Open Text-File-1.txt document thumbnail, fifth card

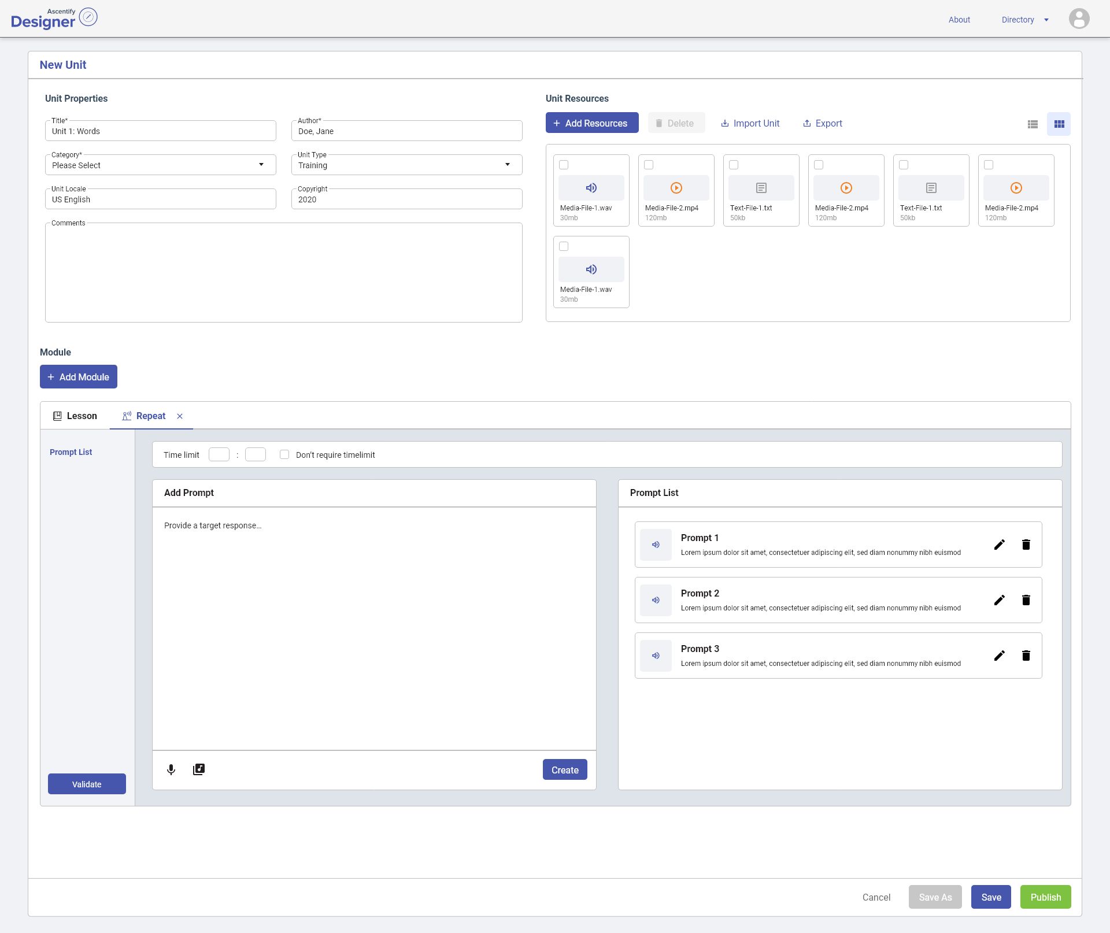tap(931, 188)
